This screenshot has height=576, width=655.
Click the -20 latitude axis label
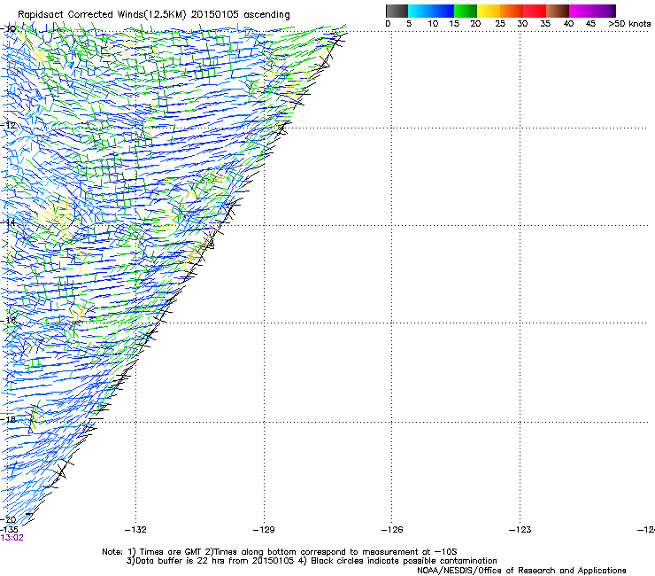pos(9,520)
